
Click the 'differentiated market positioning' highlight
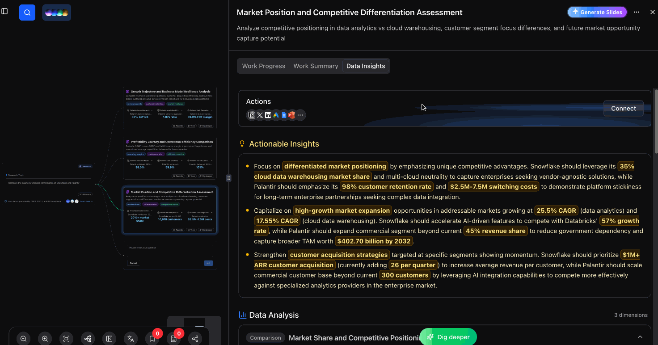[335, 166]
